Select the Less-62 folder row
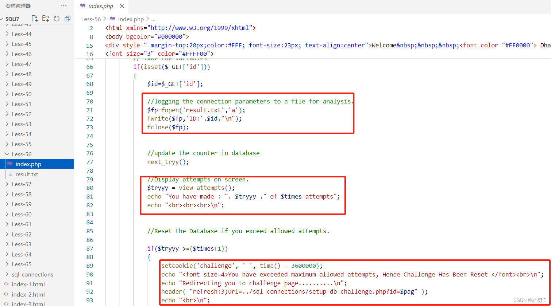The width and height of the screenshot is (551, 306). (37, 234)
